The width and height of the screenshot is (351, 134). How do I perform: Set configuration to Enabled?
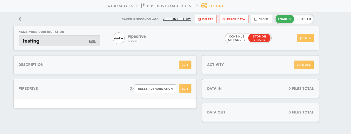point(285,19)
